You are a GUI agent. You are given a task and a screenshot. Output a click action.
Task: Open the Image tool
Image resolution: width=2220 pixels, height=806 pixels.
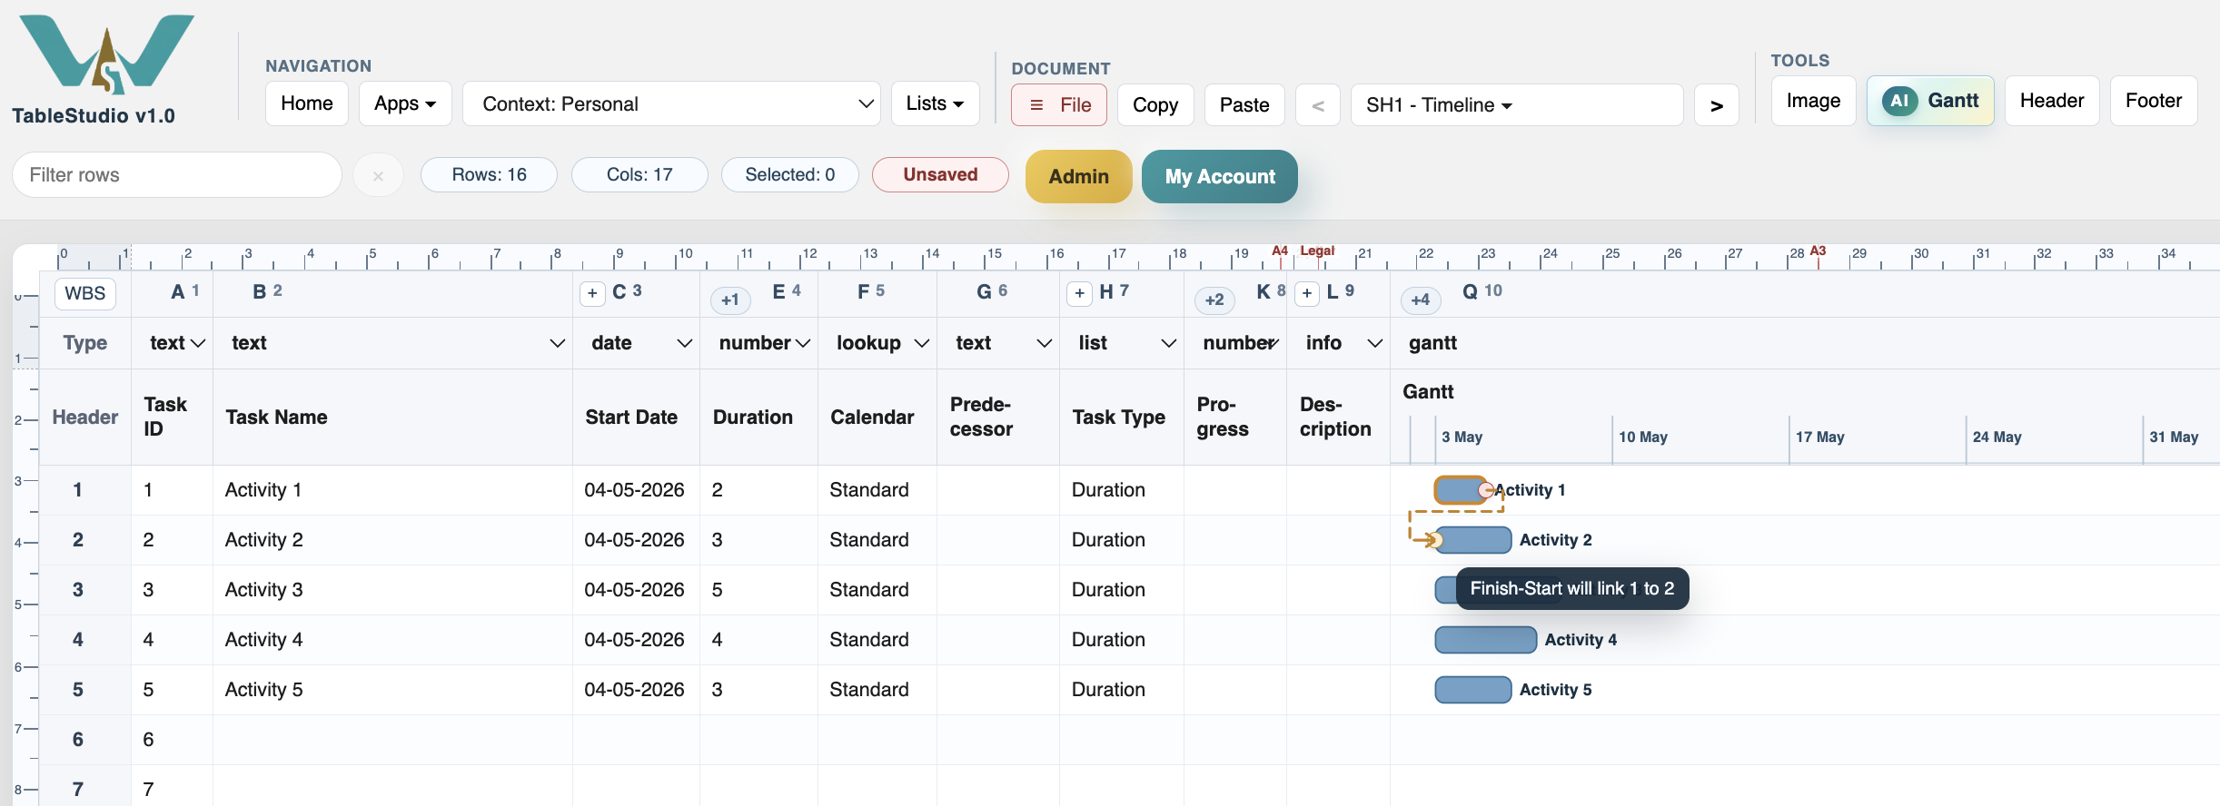point(1813,101)
